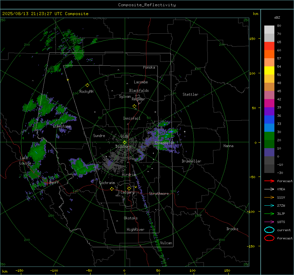Click the Brooks label

pyautogui.click(x=232, y=229)
